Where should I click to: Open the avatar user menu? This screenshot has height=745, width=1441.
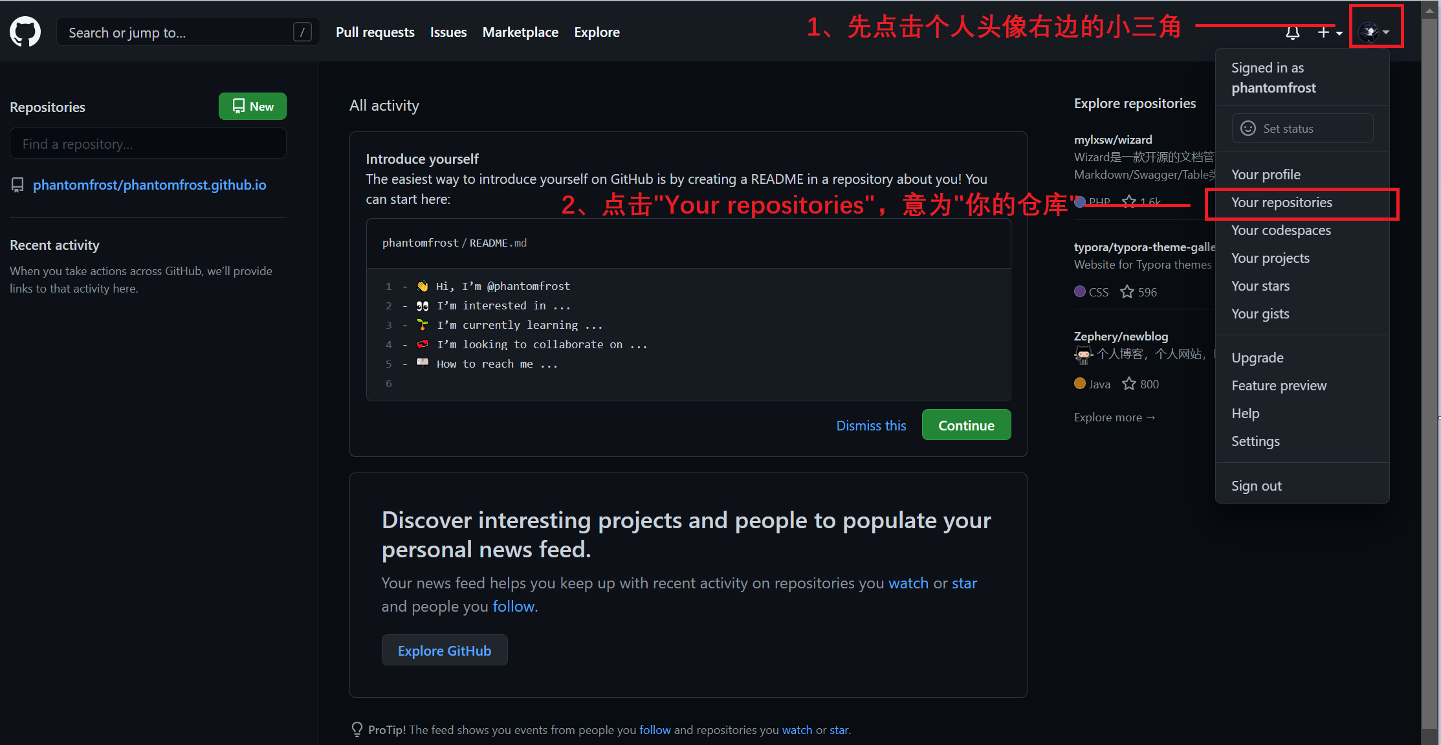click(1375, 32)
